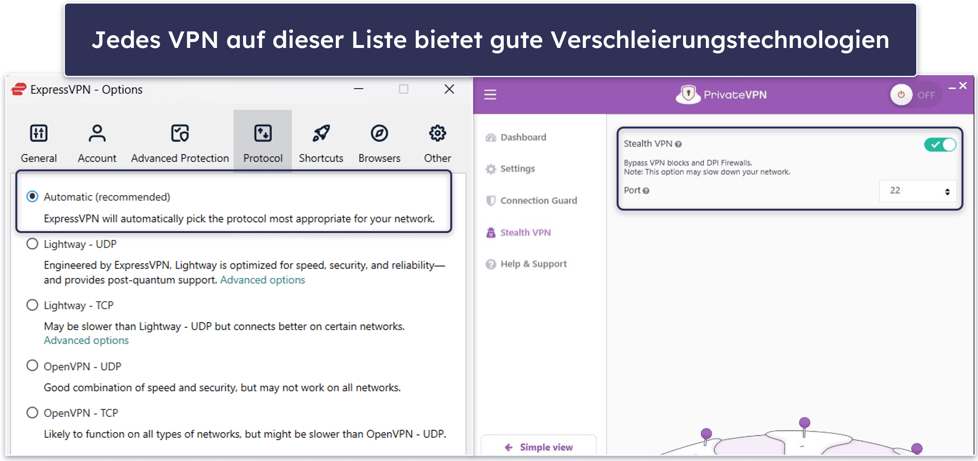Click the Help & Support question icon
Image resolution: width=978 pixels, height=461 pixels.
(491, 264)
